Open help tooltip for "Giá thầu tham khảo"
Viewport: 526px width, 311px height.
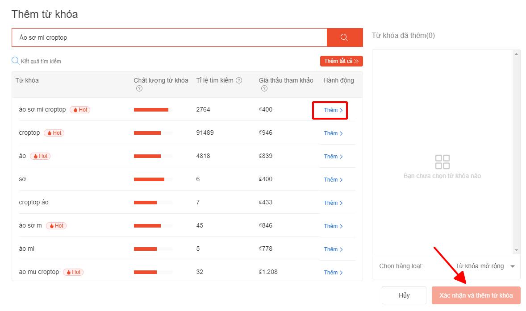tap(264, 88)
